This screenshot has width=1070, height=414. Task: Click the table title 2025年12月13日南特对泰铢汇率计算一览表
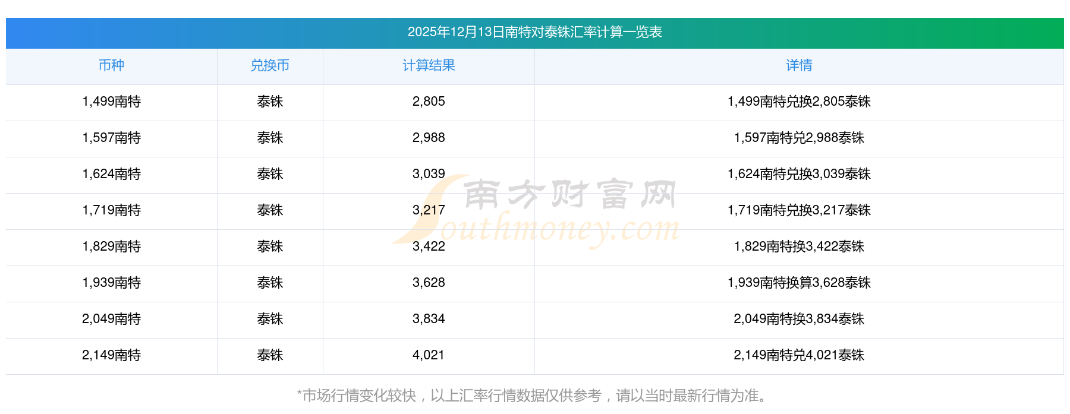click(x=534, y=32)
